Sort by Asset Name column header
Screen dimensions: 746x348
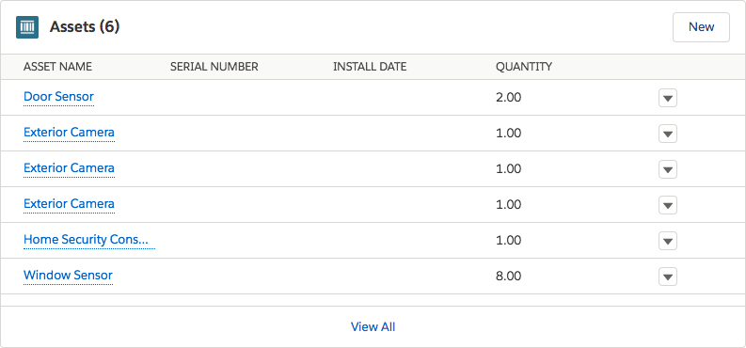coord(57,67)
